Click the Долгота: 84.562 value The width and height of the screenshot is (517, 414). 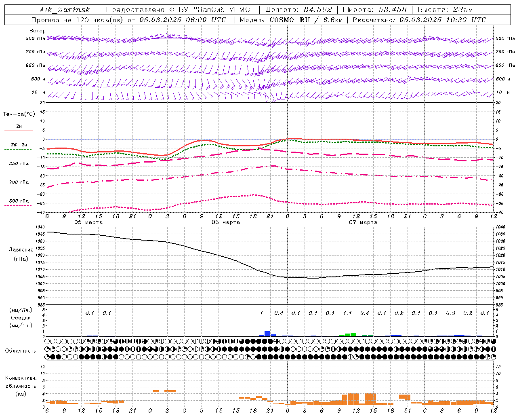[x=298, y=10]
